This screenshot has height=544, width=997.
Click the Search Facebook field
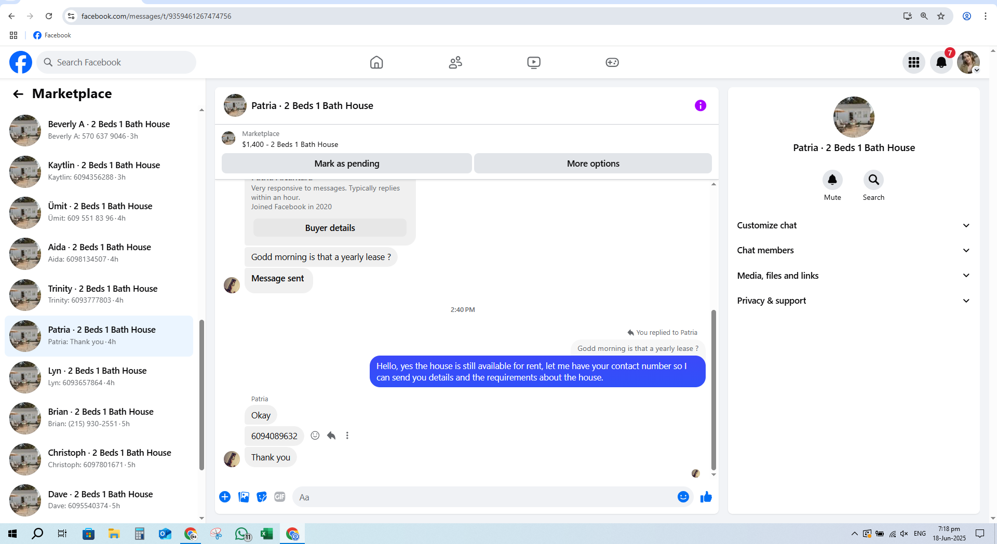(116, 62)
